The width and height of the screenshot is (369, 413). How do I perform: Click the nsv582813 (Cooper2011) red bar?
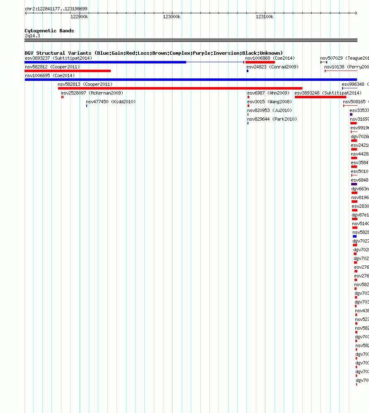coord(180,88)
